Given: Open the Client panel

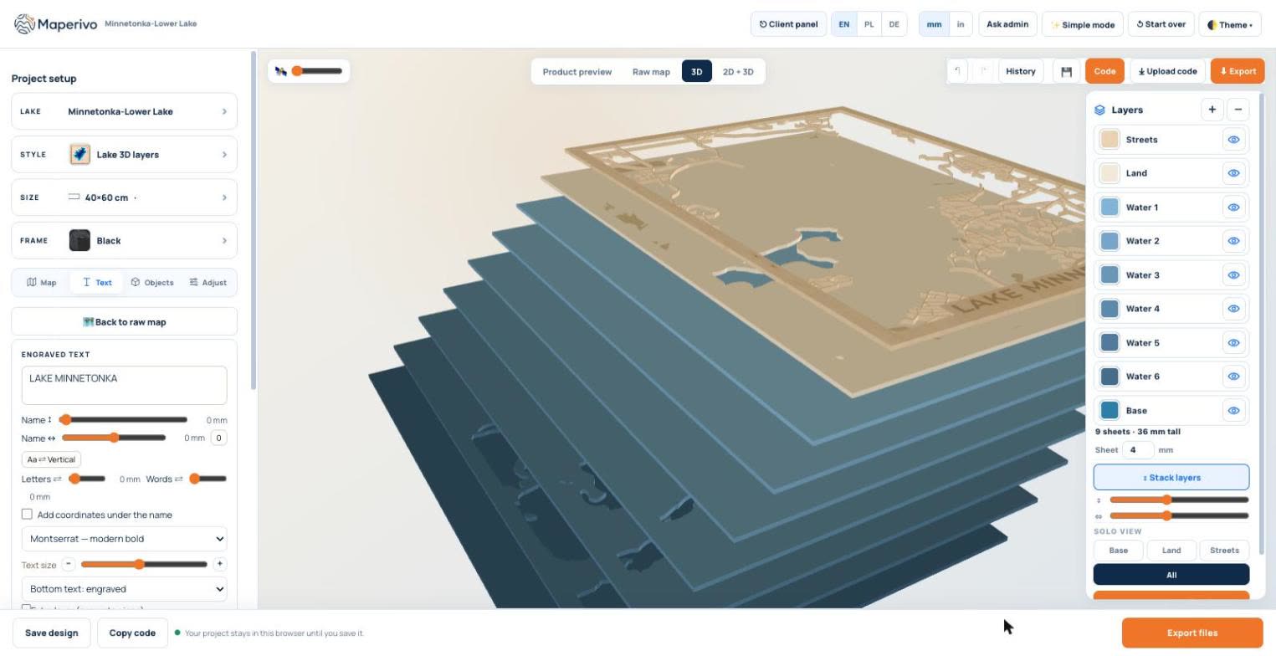Looking at the screenshot, I should click(x=788, y=24).
